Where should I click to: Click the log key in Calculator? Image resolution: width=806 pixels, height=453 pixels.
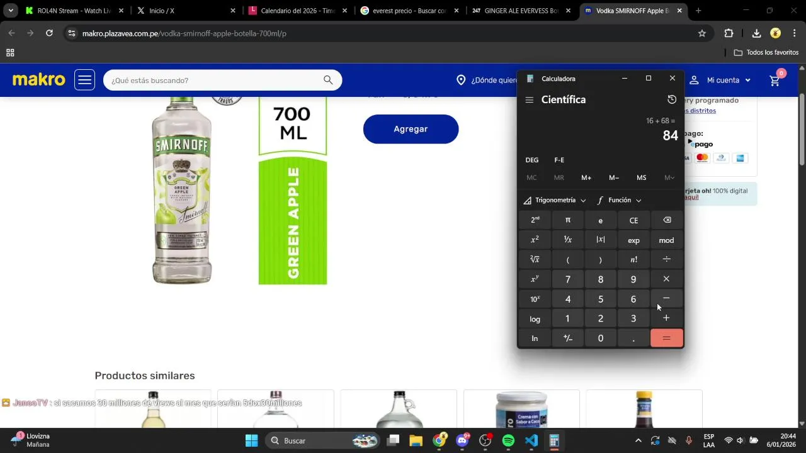pyautogui.click(x=535, y=318)
